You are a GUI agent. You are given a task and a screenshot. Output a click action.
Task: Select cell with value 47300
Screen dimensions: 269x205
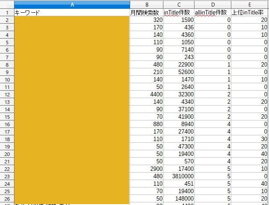[x=179, y=146]
